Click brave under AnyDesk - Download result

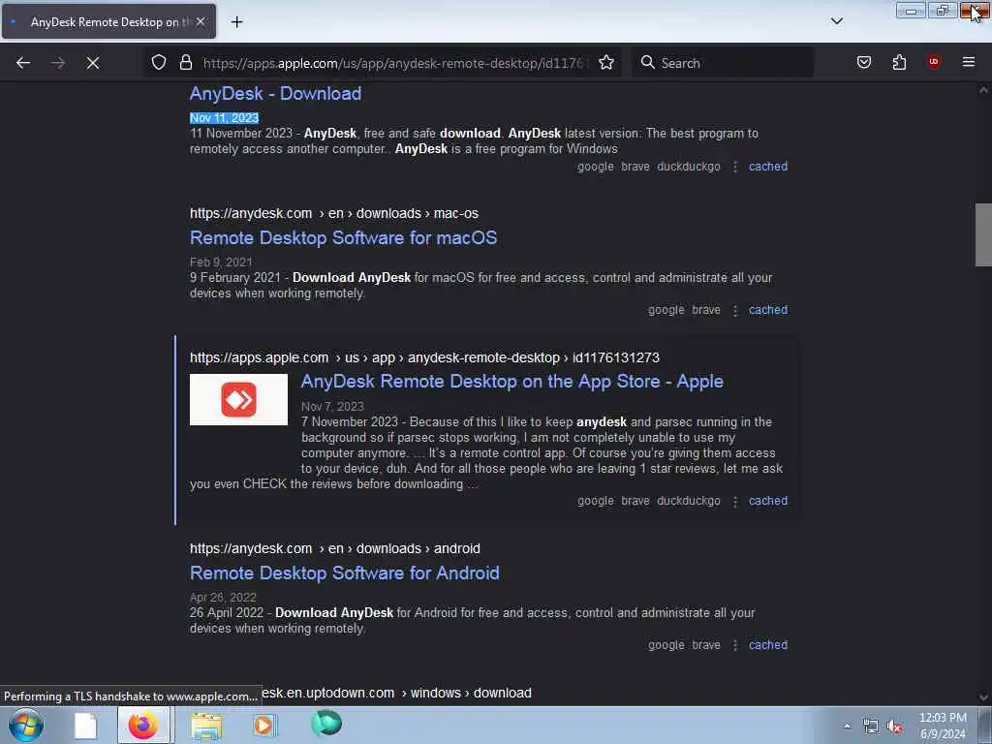point(635,167)
